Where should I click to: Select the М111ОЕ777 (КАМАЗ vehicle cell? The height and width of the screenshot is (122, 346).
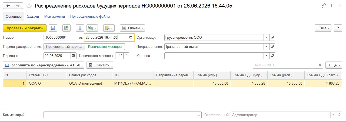pos(133,83)
